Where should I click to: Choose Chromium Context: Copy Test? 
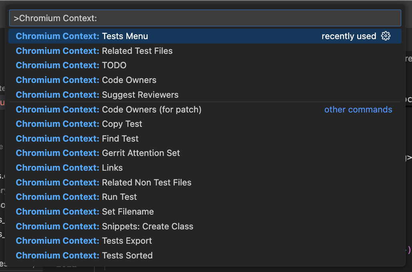(x=205, y=124)
